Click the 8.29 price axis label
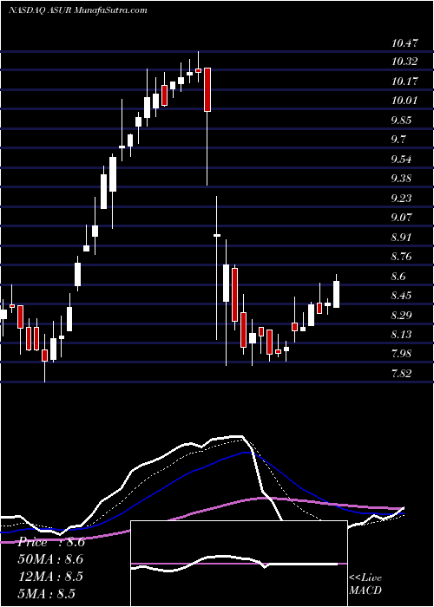This screenshot has width=434, height=607. click(x=401, y=315)
